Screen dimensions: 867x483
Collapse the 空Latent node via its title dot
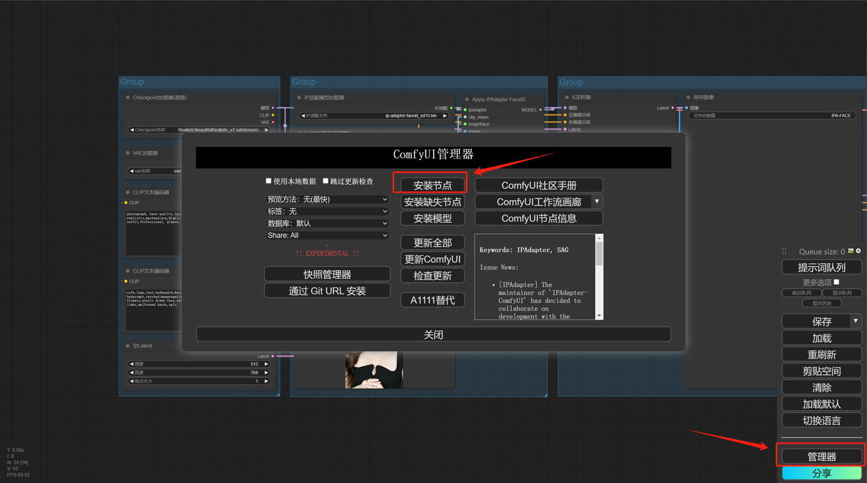tap(128, 345)
